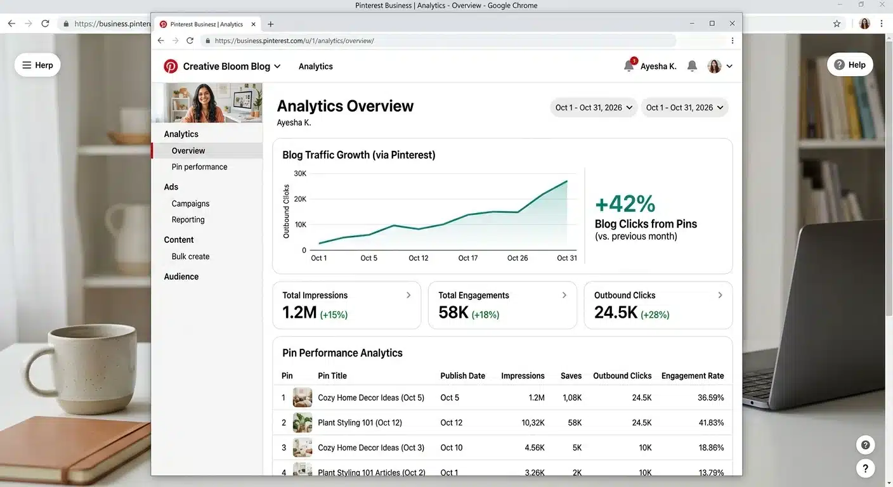This screenshot has width=893, height=487.
Task: Click the Saves column header
Action: (571, 375)
